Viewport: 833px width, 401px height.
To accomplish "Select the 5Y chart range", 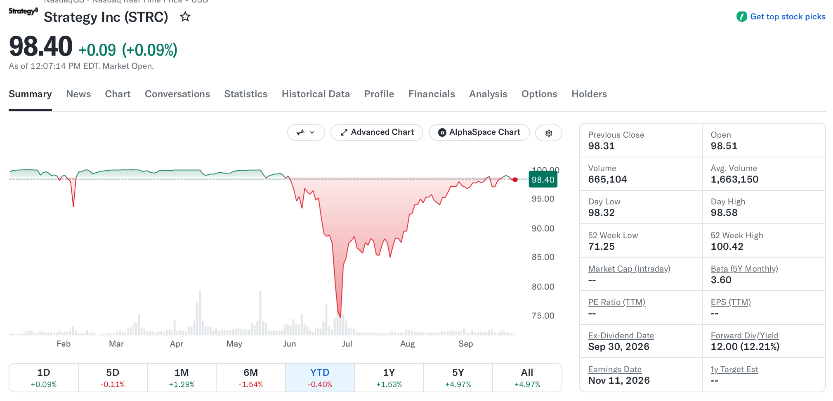I will tap(458, 378).
